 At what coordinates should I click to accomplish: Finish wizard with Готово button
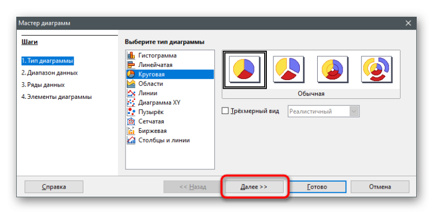coord(317,186)
